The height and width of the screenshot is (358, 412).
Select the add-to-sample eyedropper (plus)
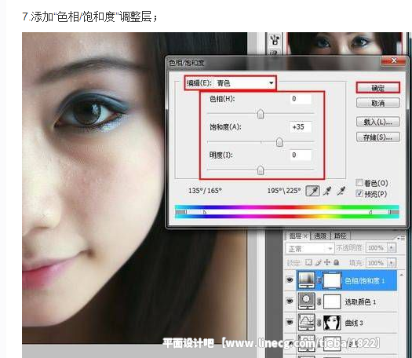point(327,191)
